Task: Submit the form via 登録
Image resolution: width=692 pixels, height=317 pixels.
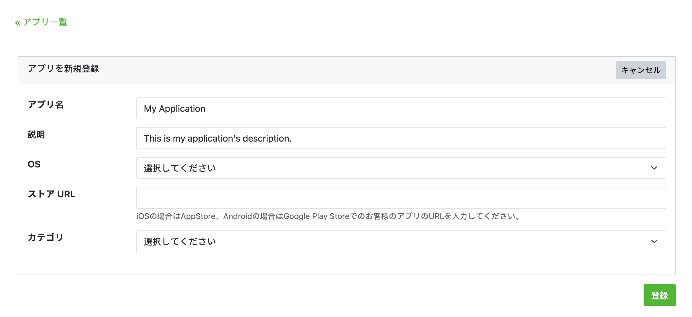Action: tap(660, 295)
